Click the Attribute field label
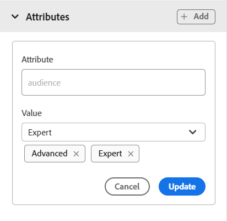Screen dimensions: 227x221 click(x=37, y=60)
